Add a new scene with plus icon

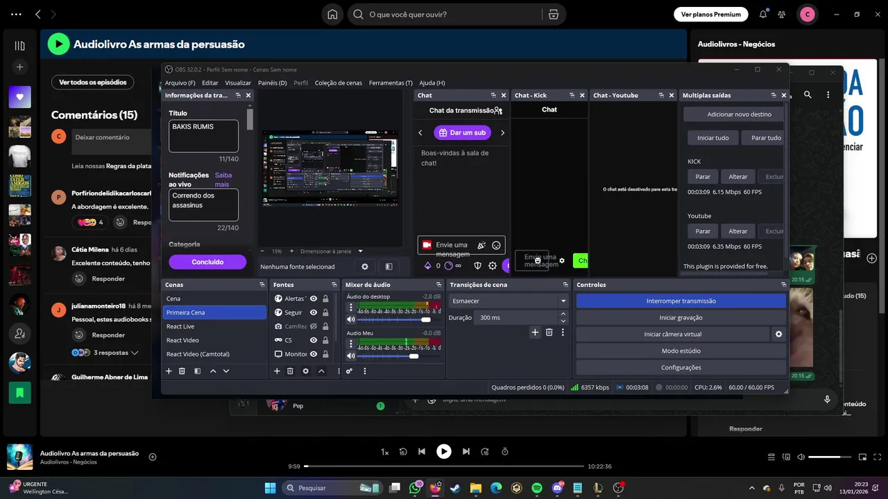point(169,371)
